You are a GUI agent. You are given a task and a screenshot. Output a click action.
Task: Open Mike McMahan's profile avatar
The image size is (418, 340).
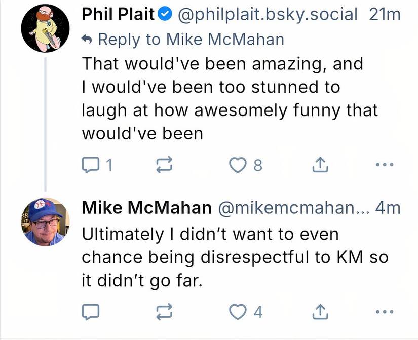[x=45, y=221]
